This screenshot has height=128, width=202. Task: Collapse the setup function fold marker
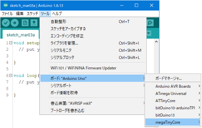11,43
